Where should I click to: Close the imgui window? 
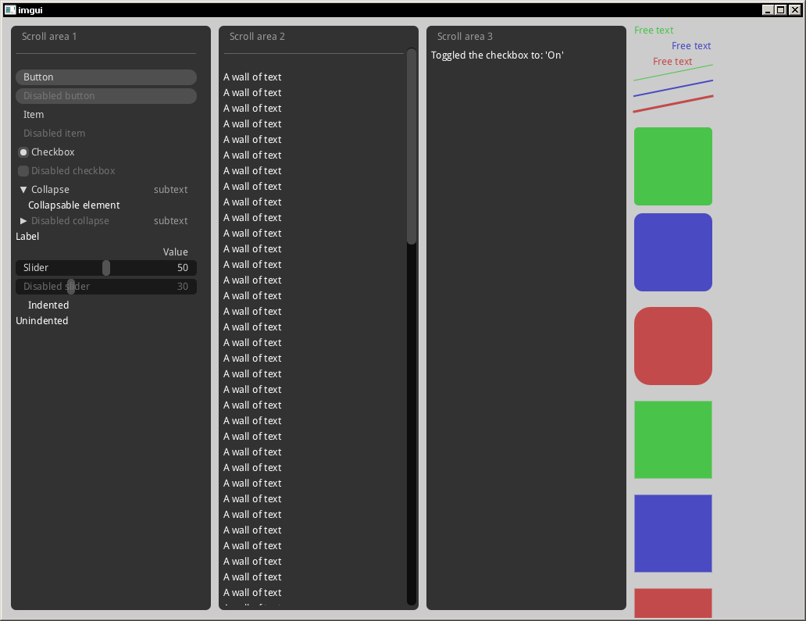pyautogui.click(x=795, y=10)
